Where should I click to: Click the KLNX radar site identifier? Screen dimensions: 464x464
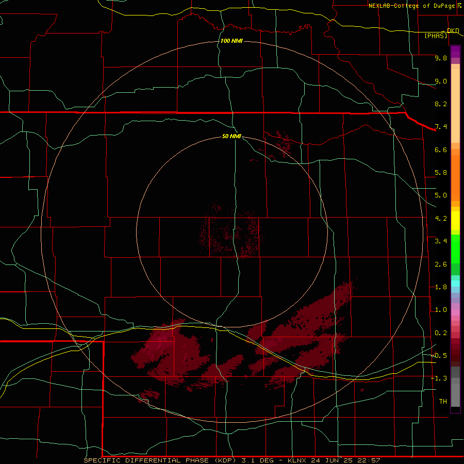(297, 460)
